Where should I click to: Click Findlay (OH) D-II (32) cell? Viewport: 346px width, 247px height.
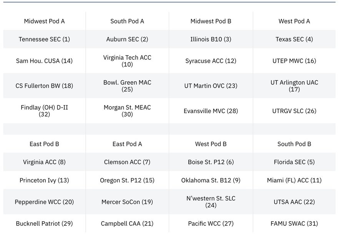point(44,111)
